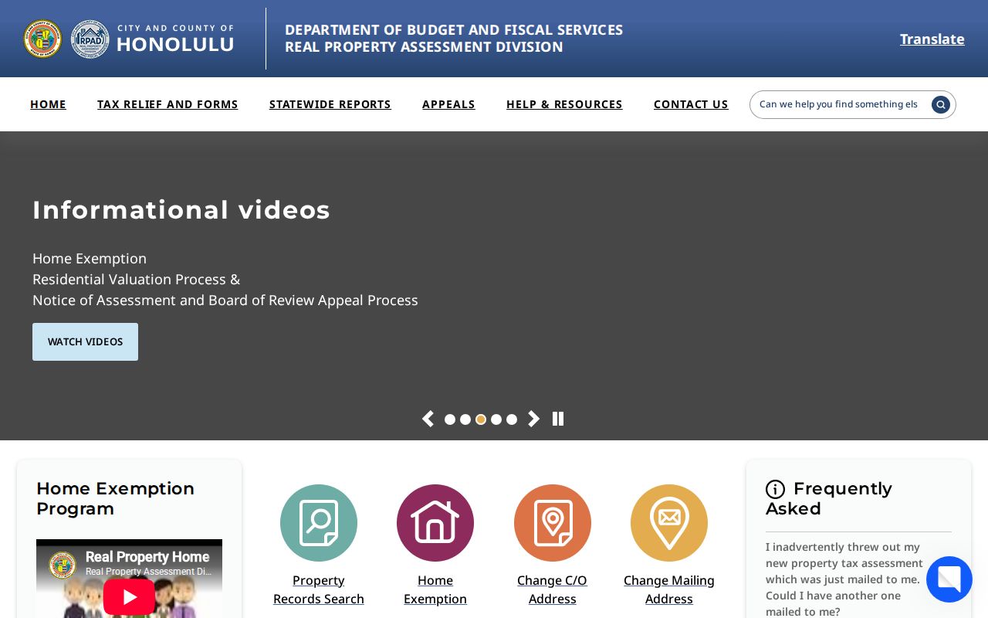Open the Help & Resources menu
The image size is (988, 618).
(564, 104)
